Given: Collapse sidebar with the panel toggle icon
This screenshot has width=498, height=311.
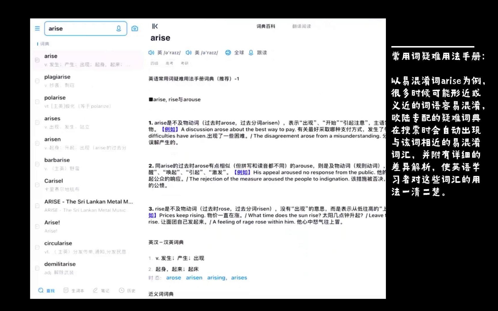Looking at the screenshot, I should point(155,26).
